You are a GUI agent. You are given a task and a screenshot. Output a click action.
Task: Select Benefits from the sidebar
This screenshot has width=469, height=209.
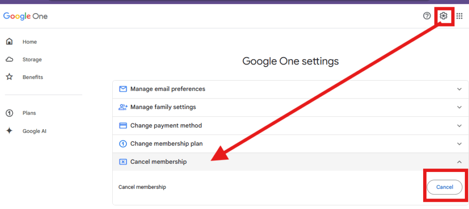click(x=33, y=77)
